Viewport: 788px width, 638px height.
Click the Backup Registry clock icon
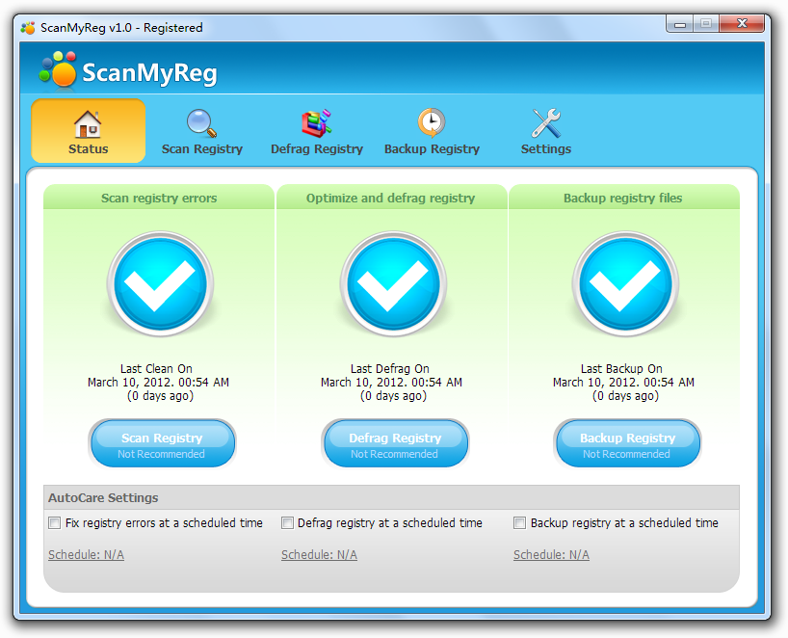point(432,122)
